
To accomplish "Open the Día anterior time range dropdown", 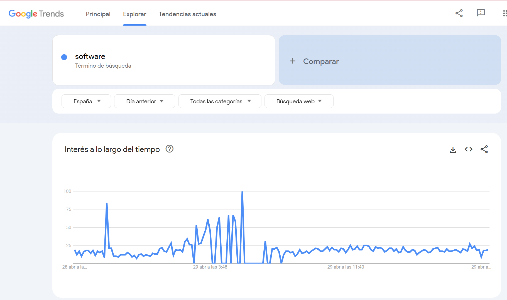I will [144, 101].
